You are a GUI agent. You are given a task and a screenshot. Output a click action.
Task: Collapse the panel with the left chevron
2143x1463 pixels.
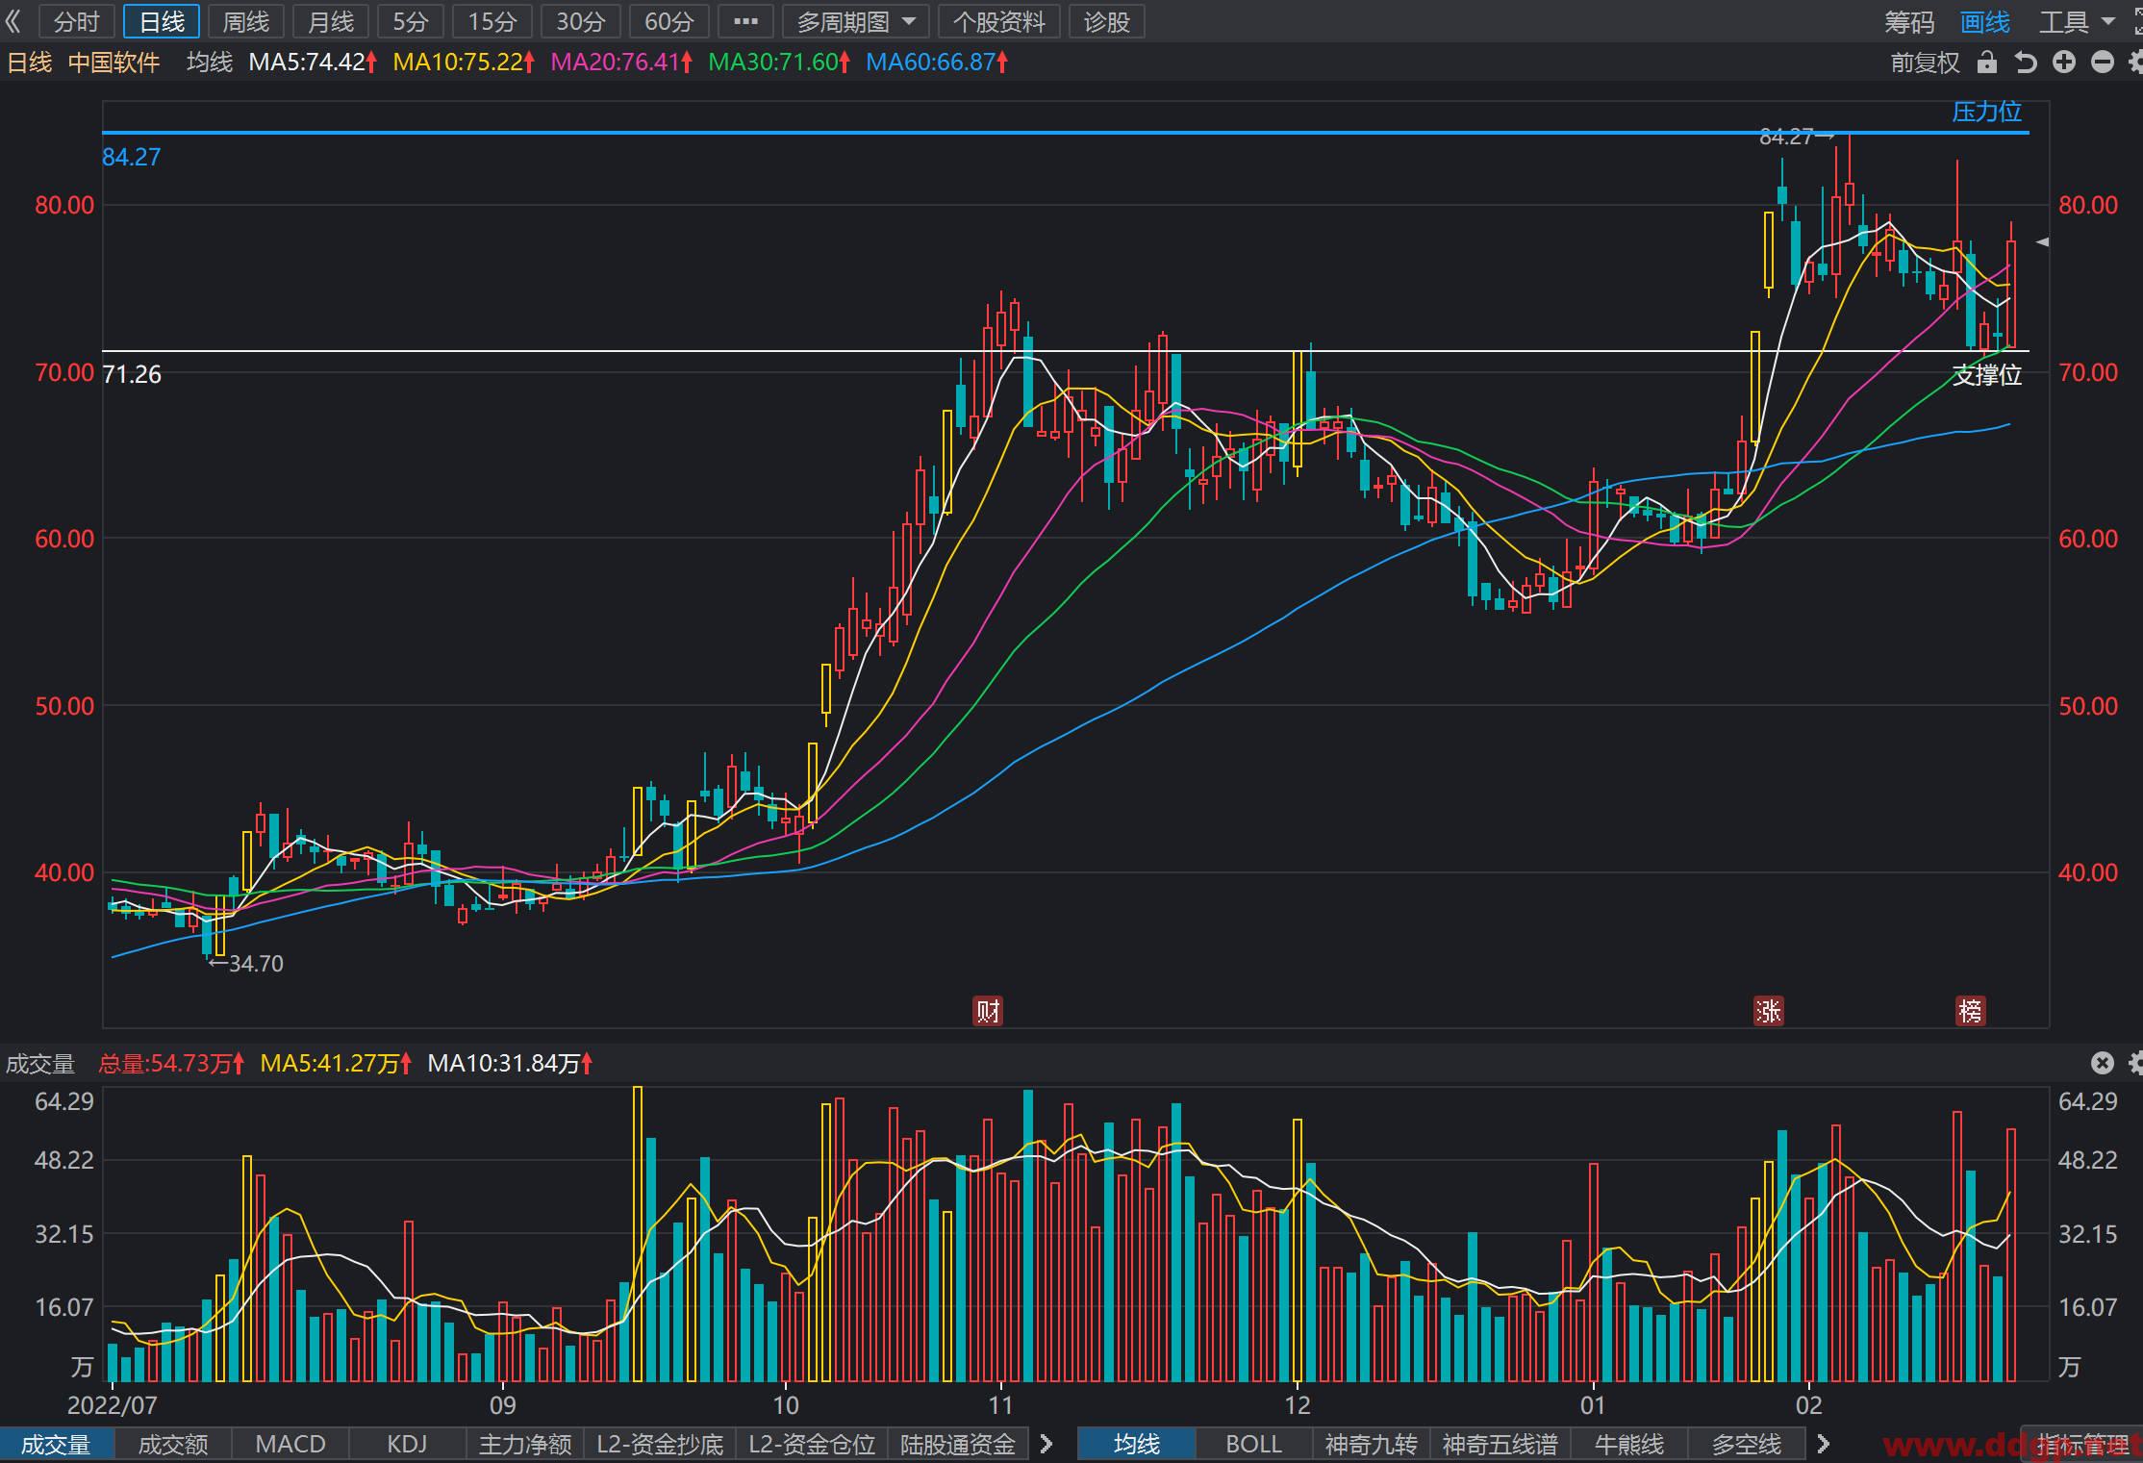pyautogui.click(x=13, y=21)
